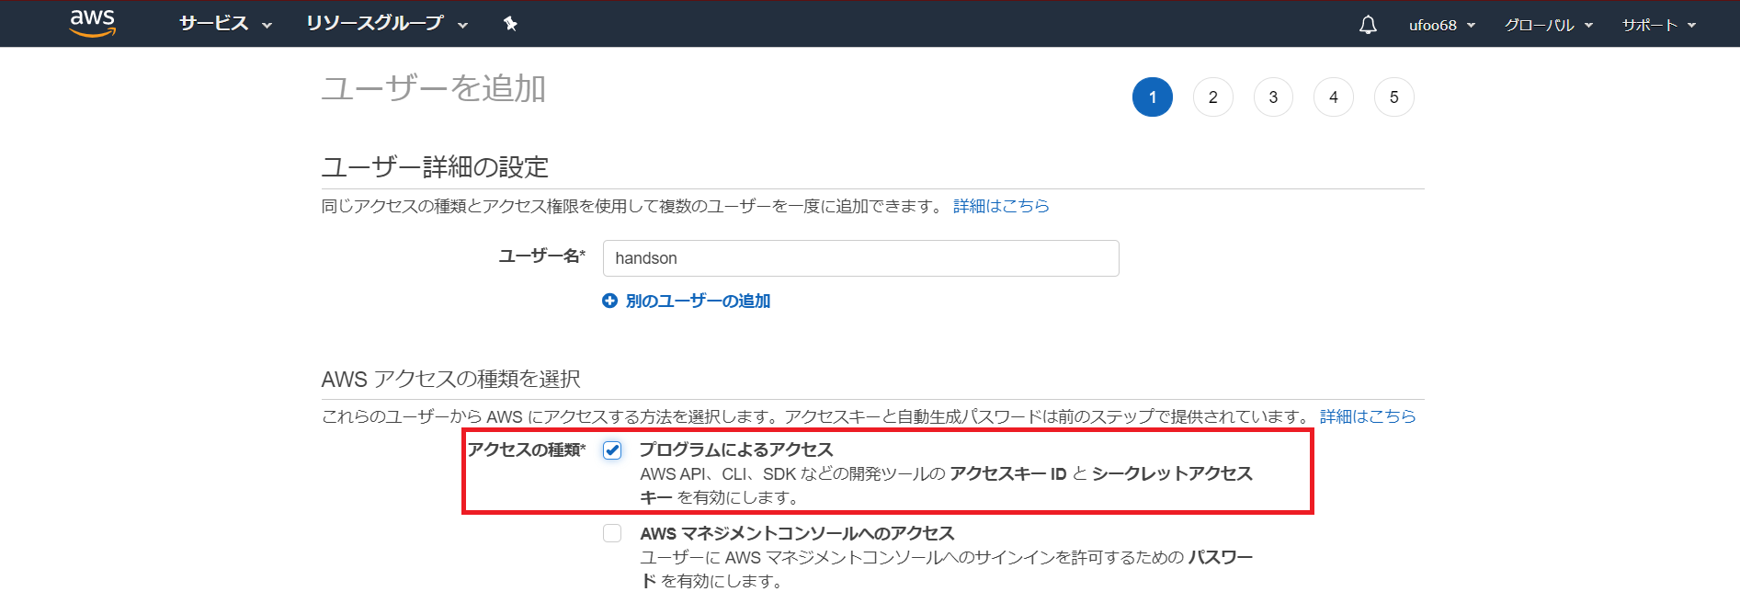Click the プログラムによるアクセス label text
The image size is (1740, 603).
[x=736, y=449]
